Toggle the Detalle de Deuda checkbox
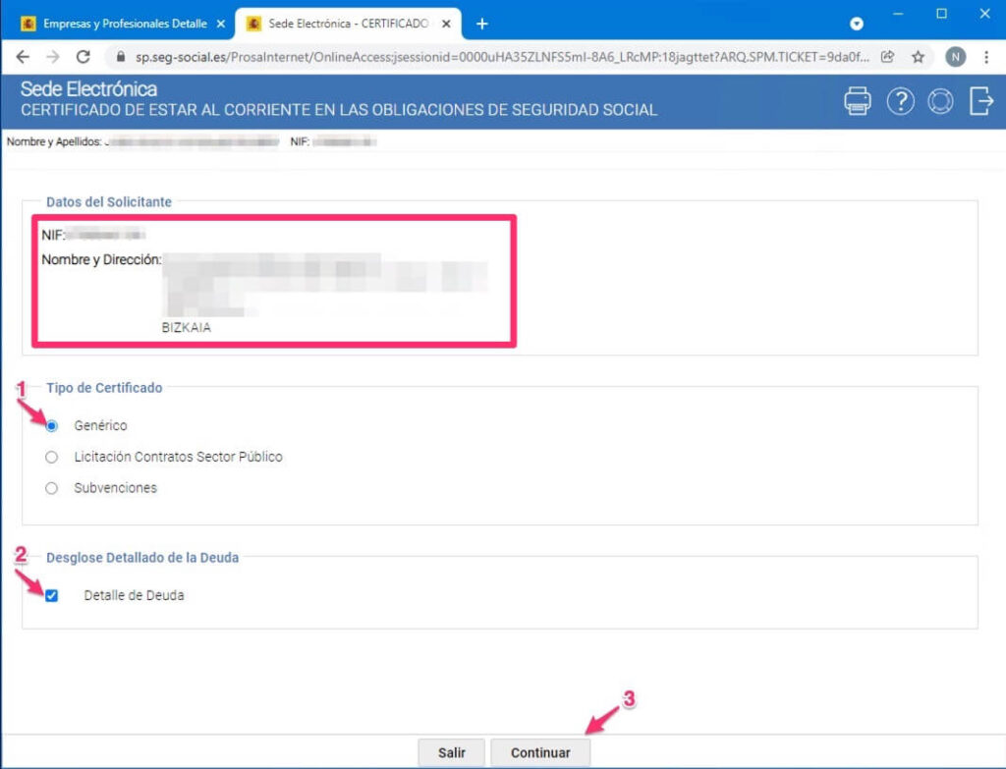Screen dimensions: 1006x769 [51, 596]
